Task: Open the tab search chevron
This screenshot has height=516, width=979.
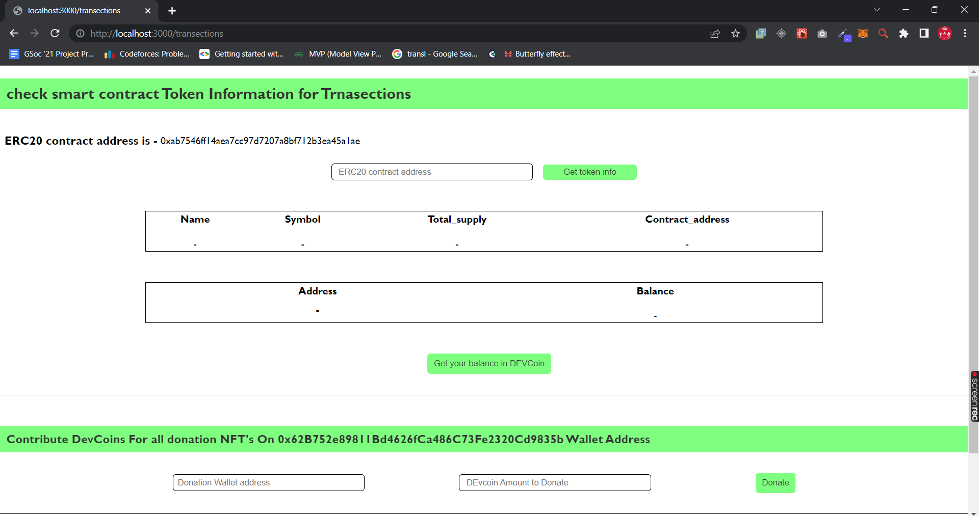Action: coord(877,10)
